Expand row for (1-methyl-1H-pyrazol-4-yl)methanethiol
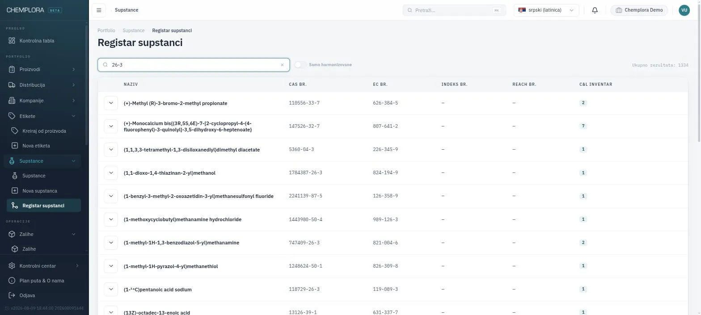The image size is (701, 315). [111, 266]
